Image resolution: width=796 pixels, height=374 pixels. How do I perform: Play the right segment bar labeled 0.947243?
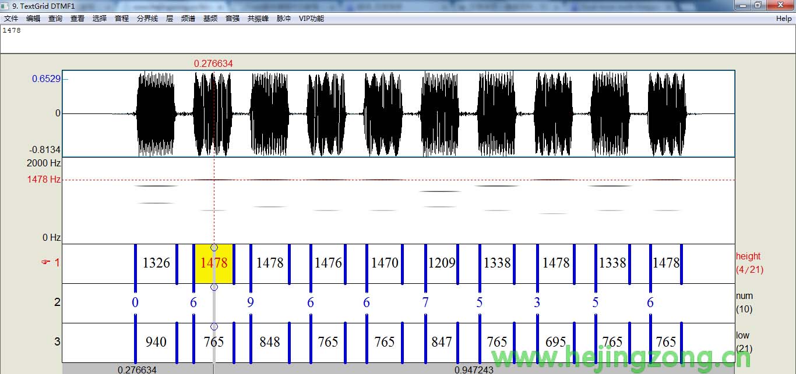tap(474, 369)
